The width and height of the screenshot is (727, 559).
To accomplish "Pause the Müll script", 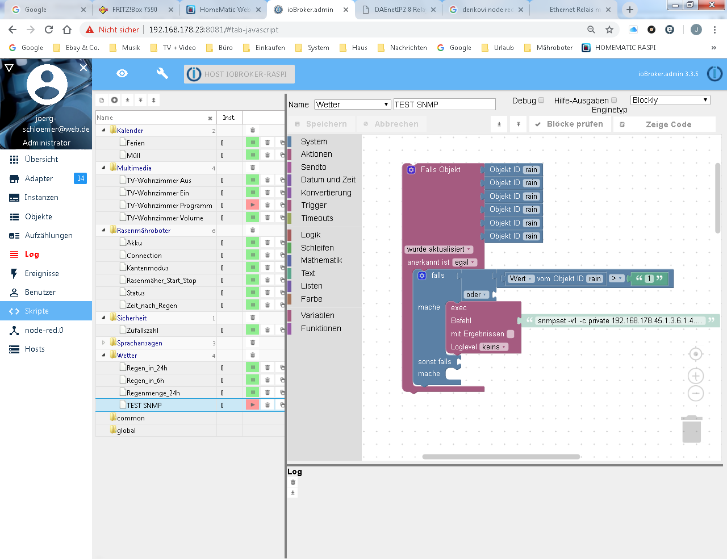I will (252, 155).
